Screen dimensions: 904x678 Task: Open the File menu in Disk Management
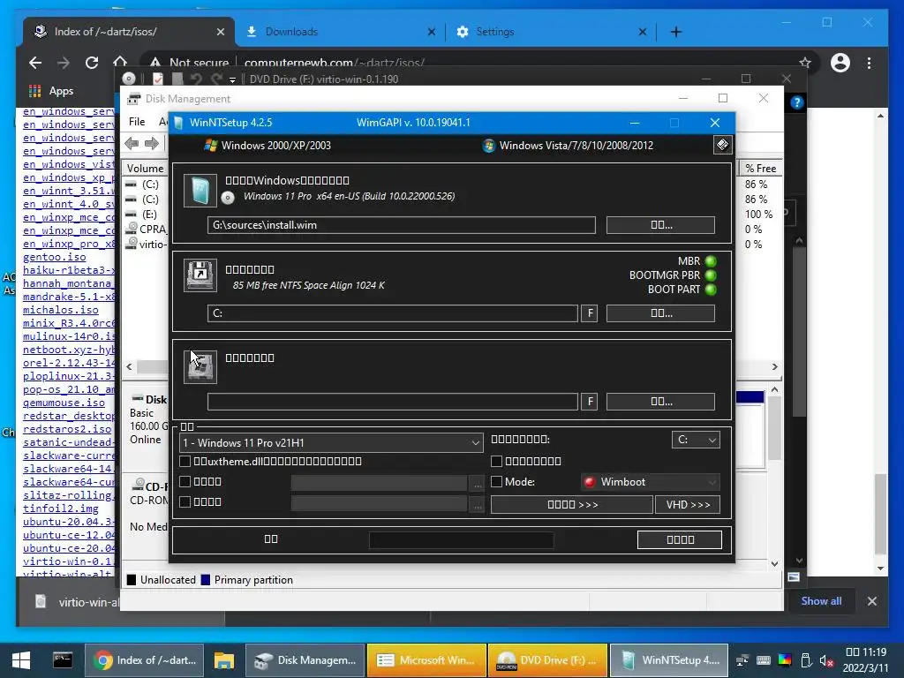(137, 122)
